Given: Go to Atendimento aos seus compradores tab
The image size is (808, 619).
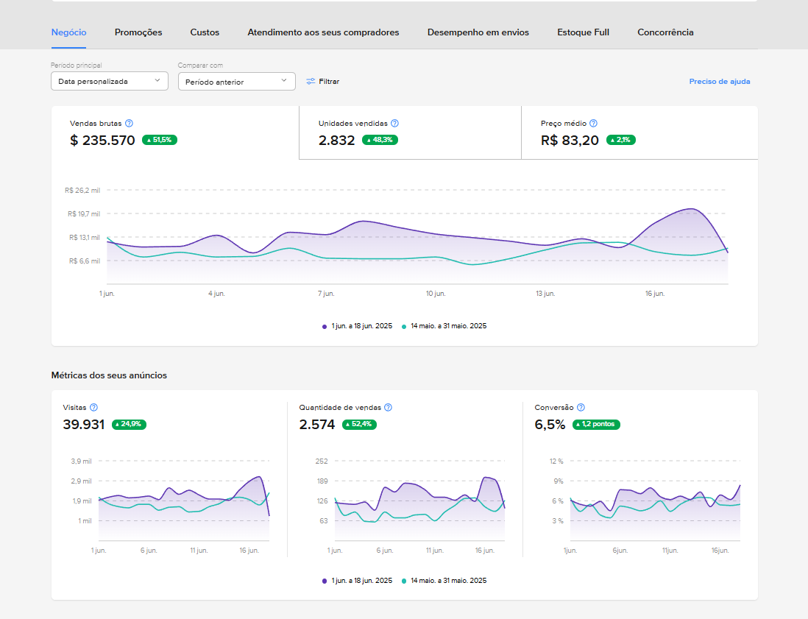Looking at the screenshot, I should (x=323, y=32).
